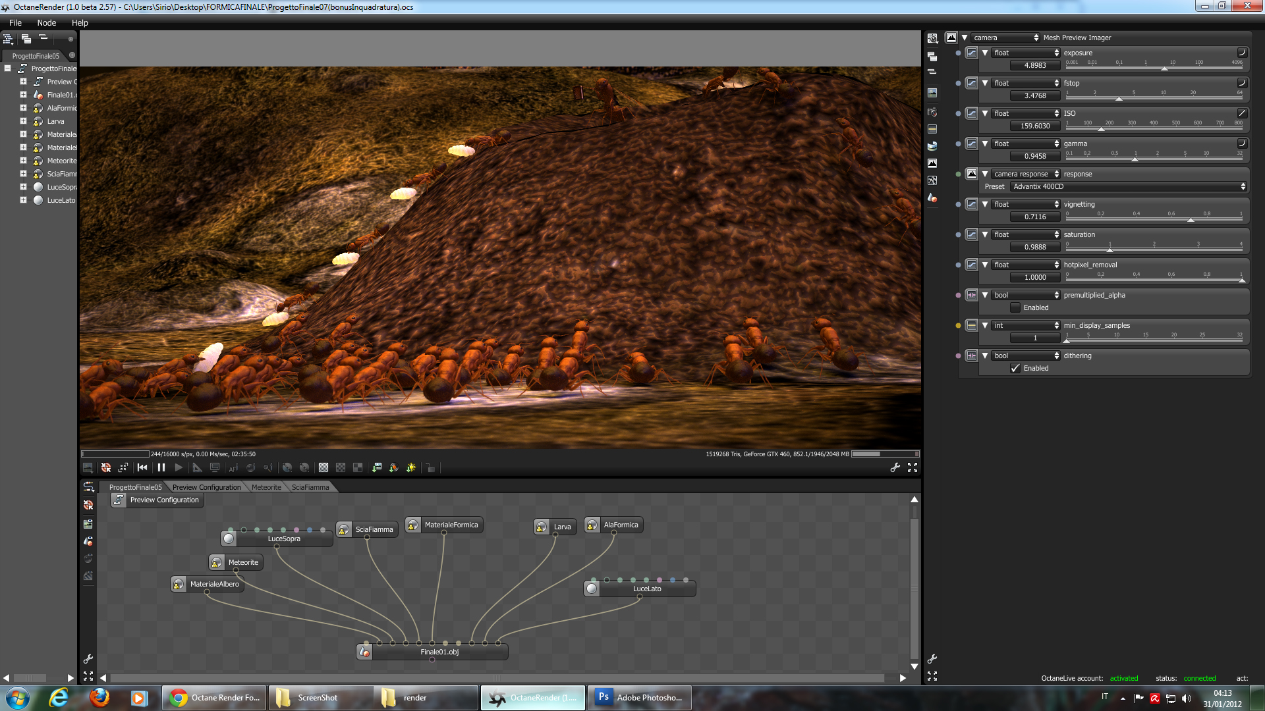This screenshot has width=1265, height=711.
Task: Click the viewport lock icon
Action: tap(430, 467)
